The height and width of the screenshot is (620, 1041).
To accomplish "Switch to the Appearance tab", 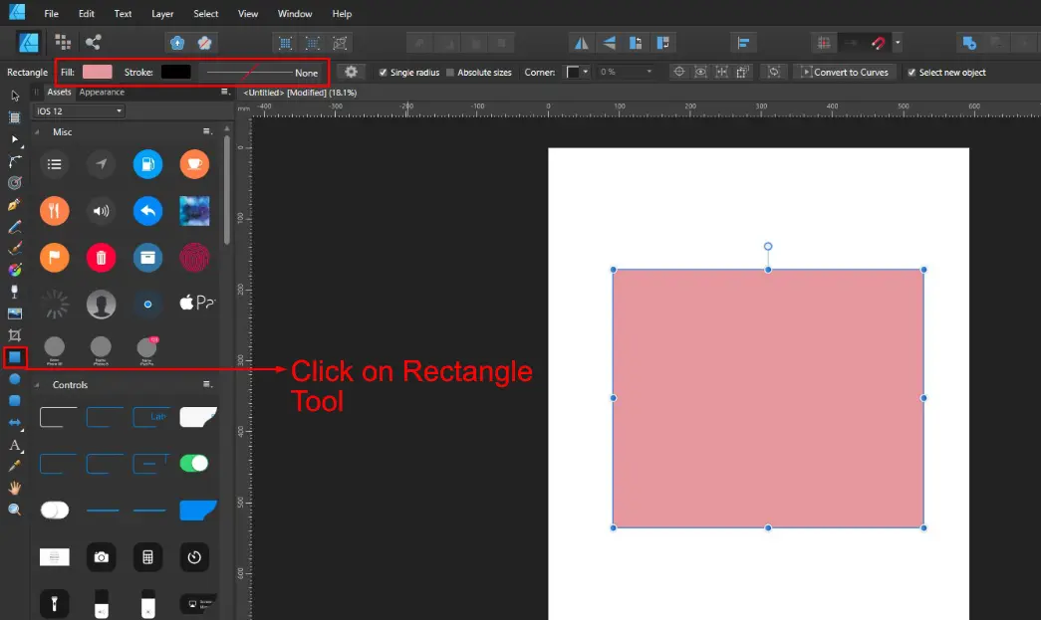I will (102, 93).
